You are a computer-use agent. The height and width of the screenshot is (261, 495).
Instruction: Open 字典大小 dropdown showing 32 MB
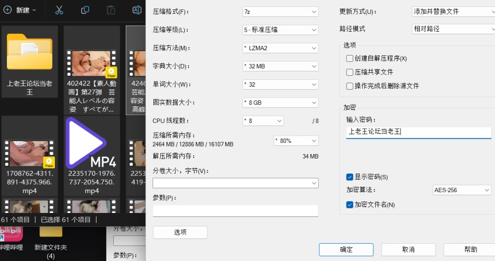(280, 66)
